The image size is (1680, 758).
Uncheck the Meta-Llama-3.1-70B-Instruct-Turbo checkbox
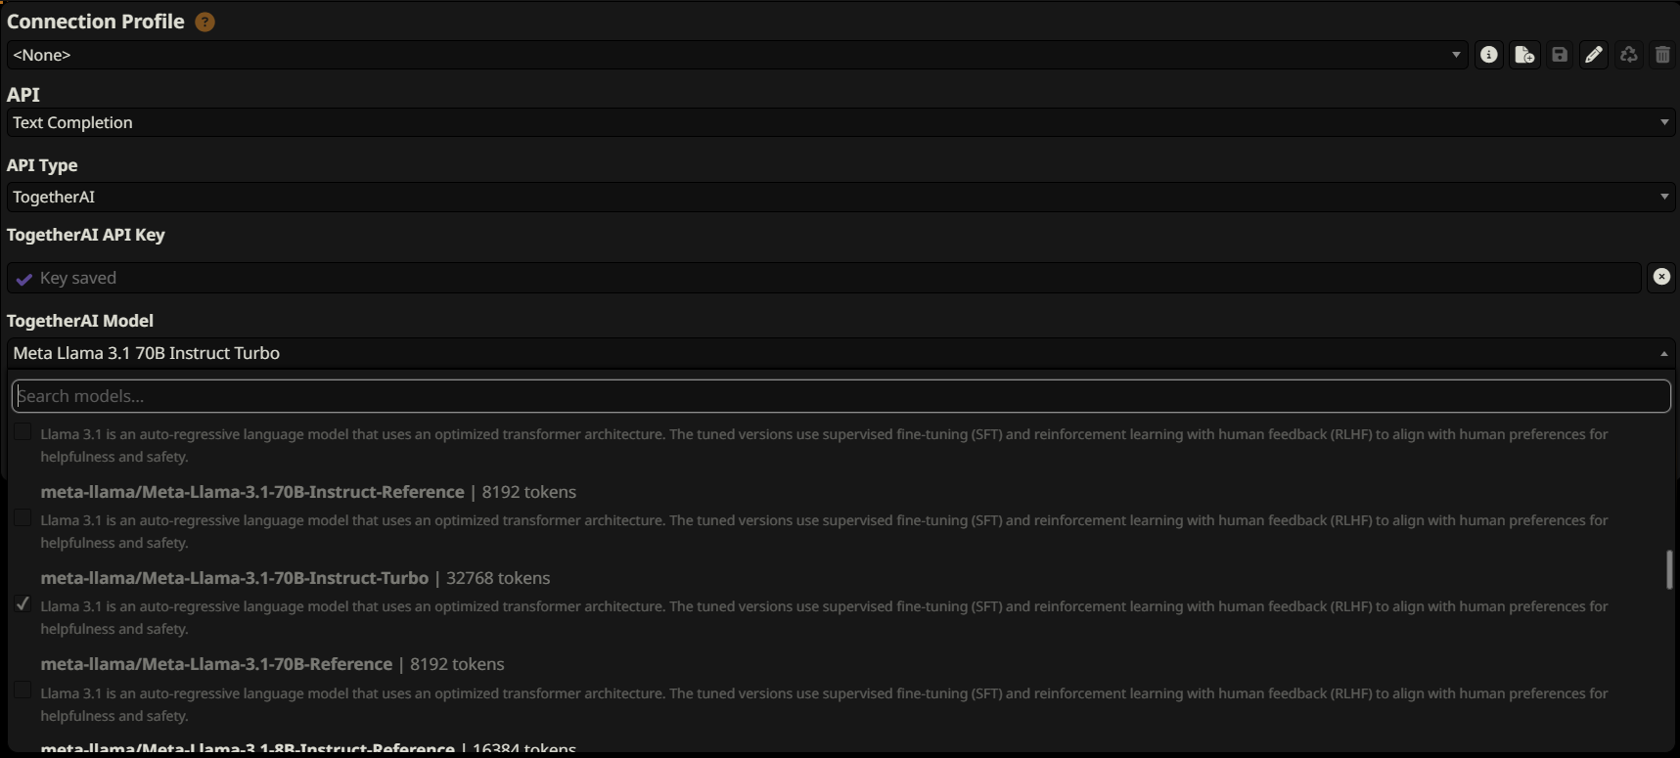point(23,604)
